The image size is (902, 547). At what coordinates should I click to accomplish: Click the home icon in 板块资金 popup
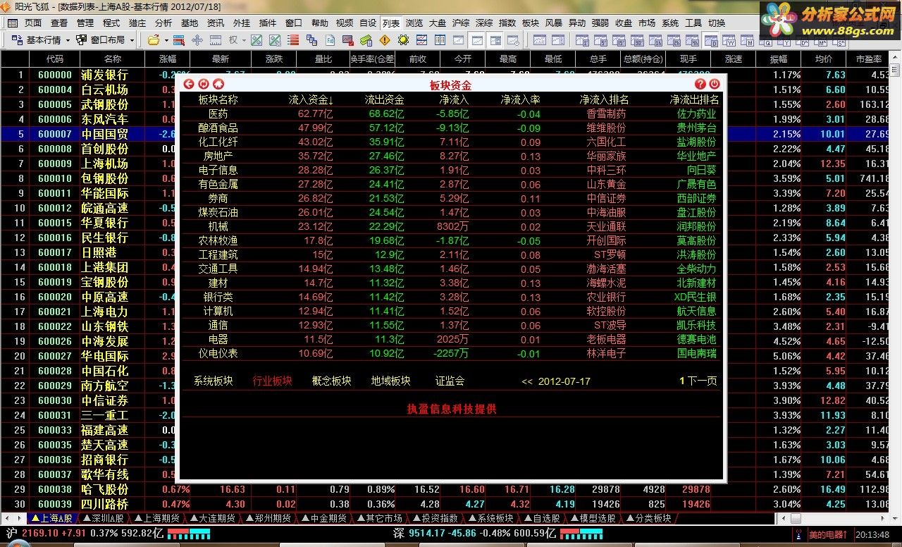coord(218,84)
